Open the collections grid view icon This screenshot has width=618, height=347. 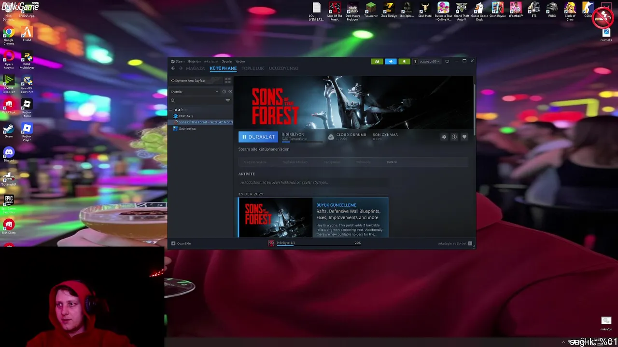click(228, 80)
